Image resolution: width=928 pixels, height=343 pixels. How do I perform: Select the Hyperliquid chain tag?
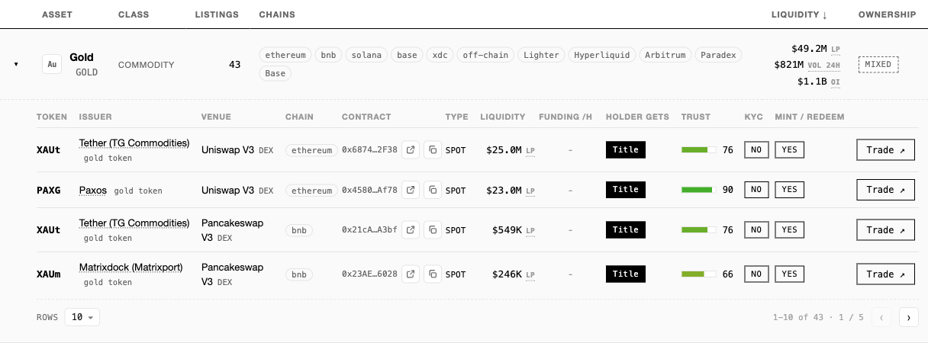[x=601, y=55]
